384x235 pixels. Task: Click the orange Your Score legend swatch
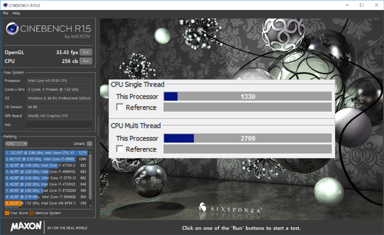(7, 213)
